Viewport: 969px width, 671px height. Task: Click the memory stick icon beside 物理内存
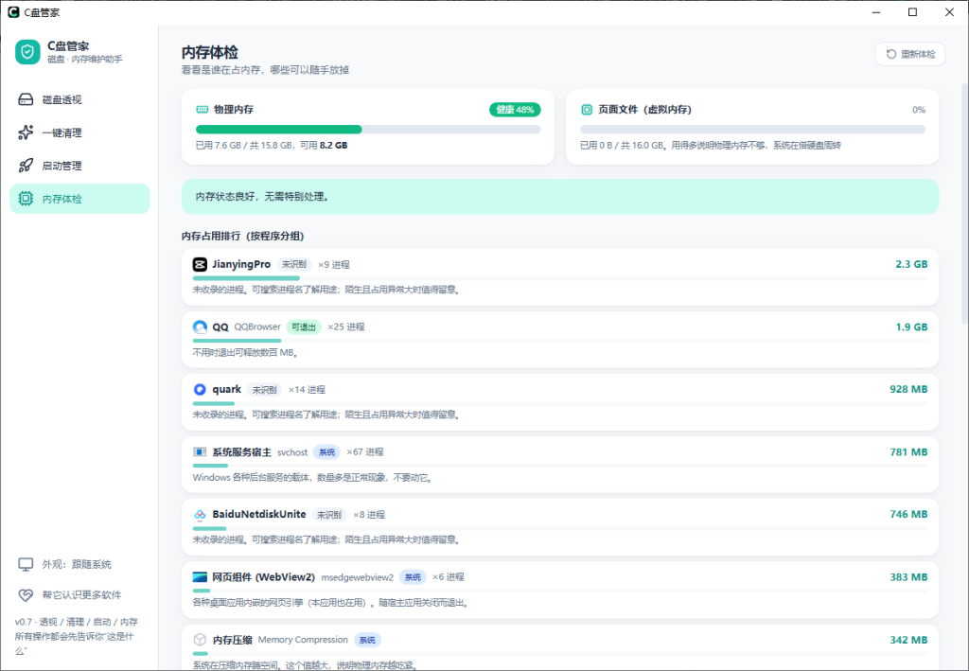(203, 110)
